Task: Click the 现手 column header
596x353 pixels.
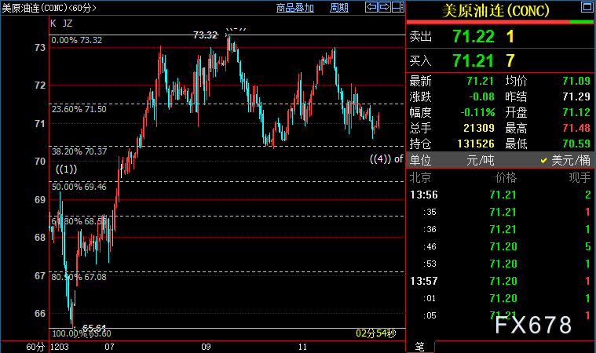Action: point(580,177)
